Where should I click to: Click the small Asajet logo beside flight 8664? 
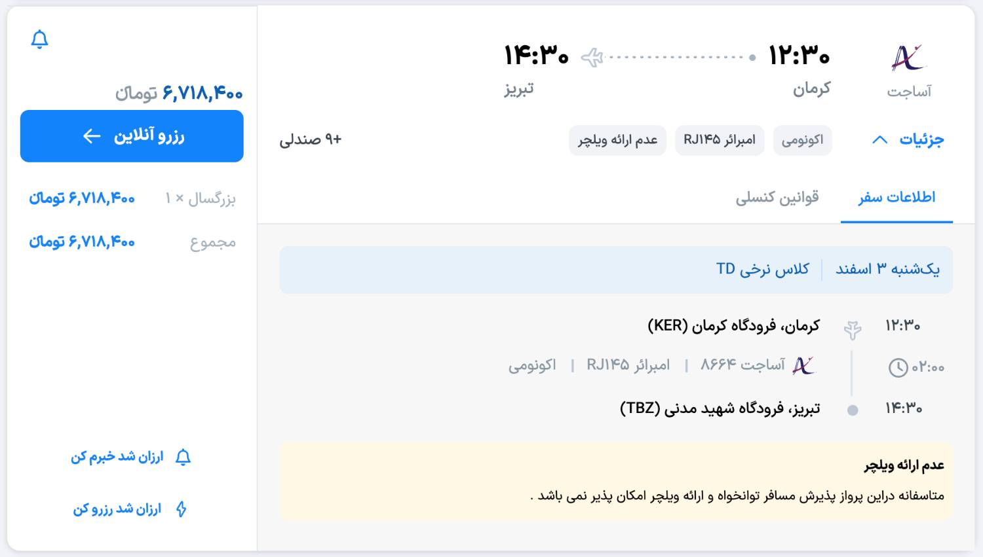[x=803, y=365]
